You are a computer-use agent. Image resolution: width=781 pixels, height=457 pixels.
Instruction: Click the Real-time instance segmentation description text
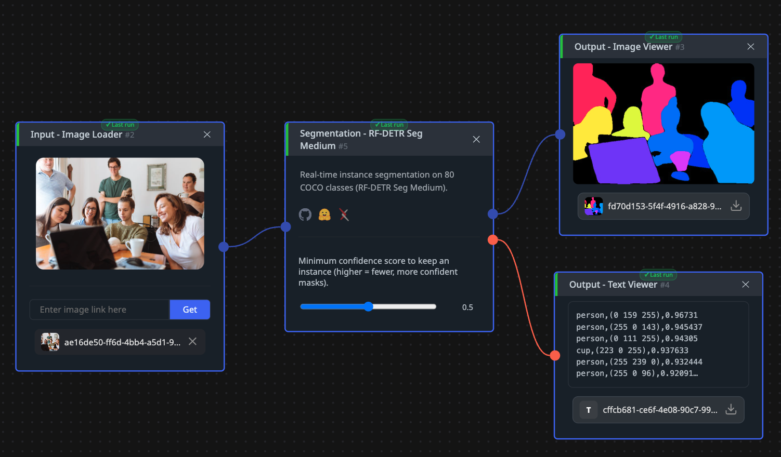point(377,181)
